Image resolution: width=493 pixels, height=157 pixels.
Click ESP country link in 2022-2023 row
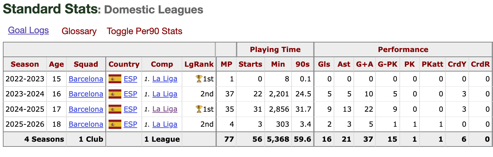(130, 79)
